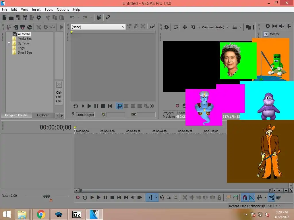The image size is (294, 220).
Task: Open Preview (Auto) quality dropdown arrow
Action: tap(228, 27)
